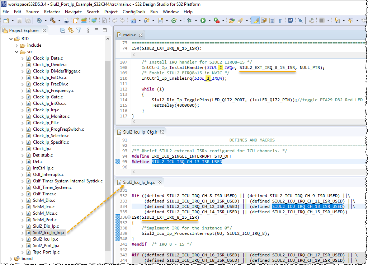The width and height of the screenshot is (368, 265).
Task: Expand the board folder
Action: [x=11, y=258]
